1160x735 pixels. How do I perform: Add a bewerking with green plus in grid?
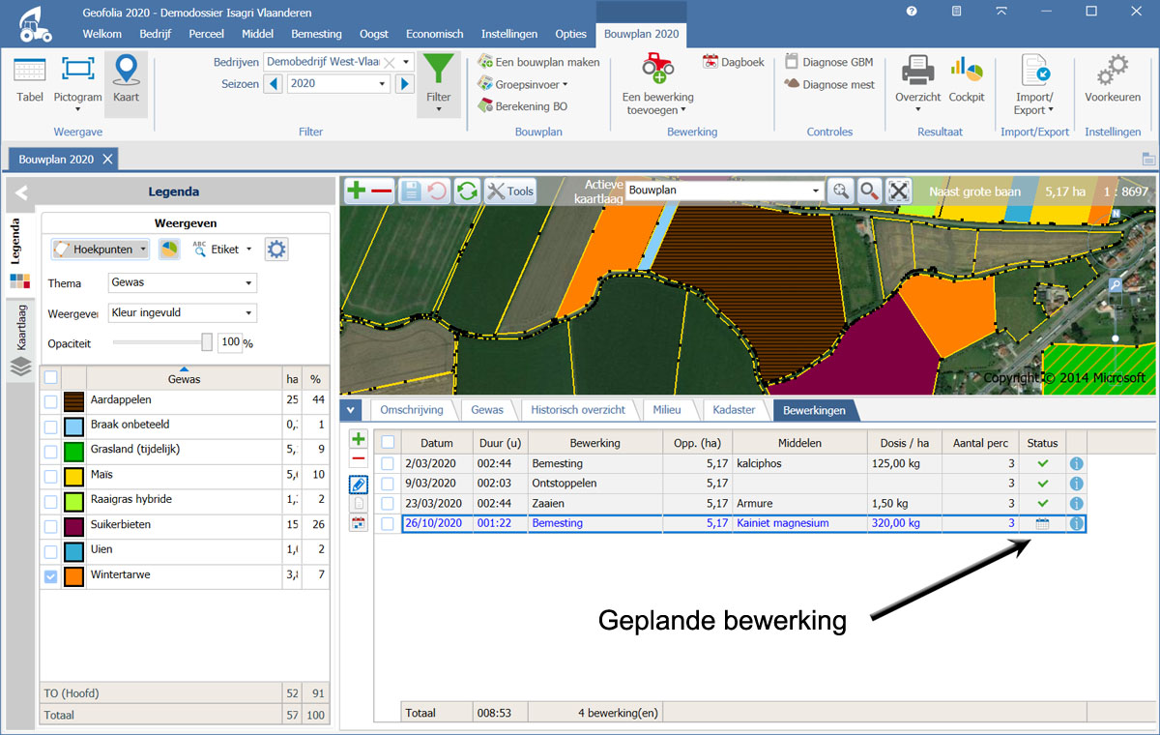click(358, 440)
